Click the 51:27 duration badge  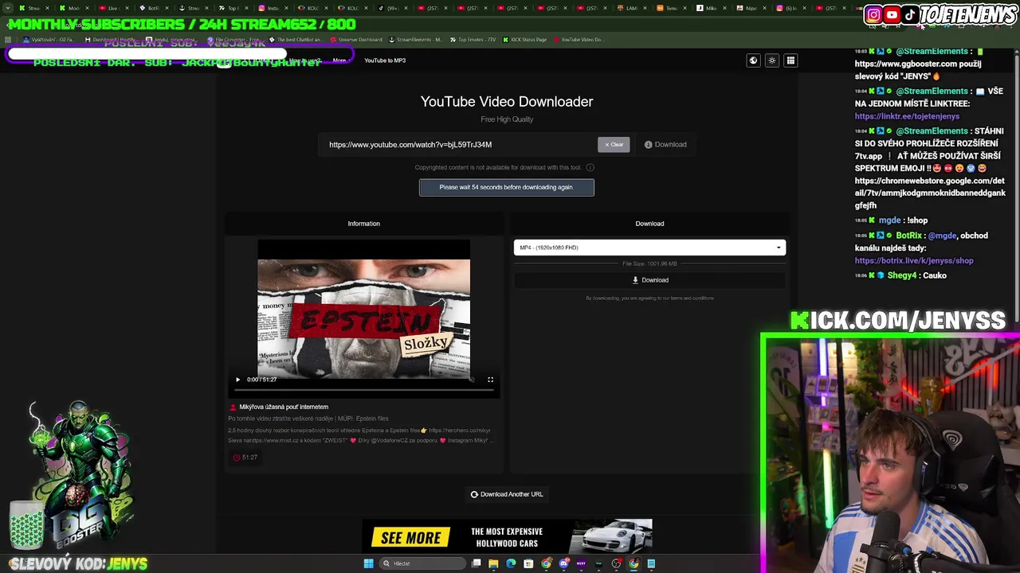pos(245,458)
